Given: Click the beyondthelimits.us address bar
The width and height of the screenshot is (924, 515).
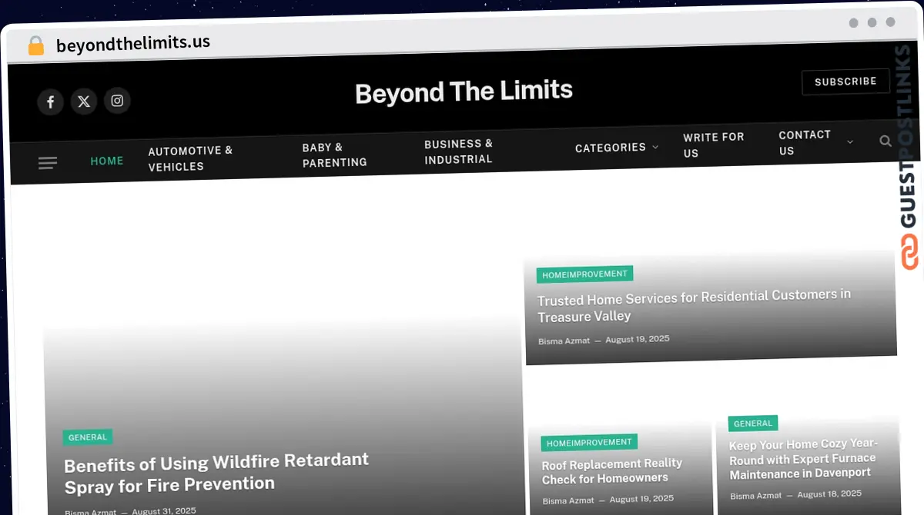Looking at the screenshot, I should (x=133, y=43).
